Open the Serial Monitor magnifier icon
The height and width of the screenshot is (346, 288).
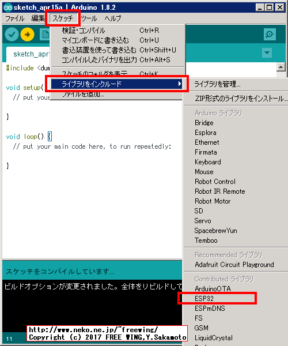point(270,34)
